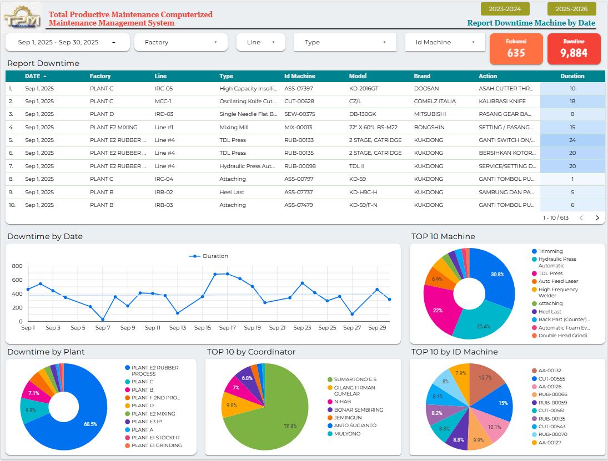Click AA-00132 legend marker
The width and height of the screenshot is (608, 461).
pyautogui.click(x=534, y=371)
